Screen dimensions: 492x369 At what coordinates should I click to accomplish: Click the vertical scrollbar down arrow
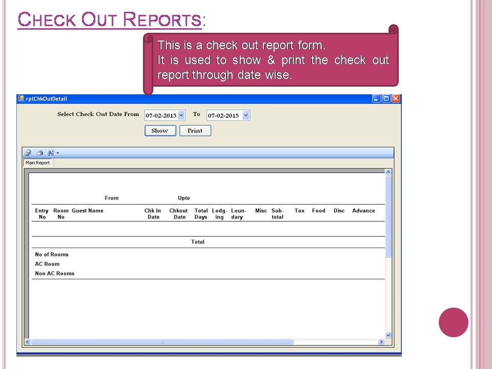[x=388, y=335]
